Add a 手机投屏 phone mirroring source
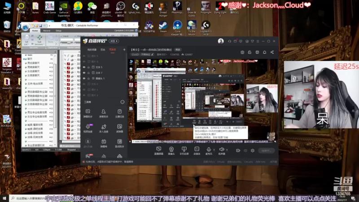This screenshot has height=202, width=359. point(184,151)
